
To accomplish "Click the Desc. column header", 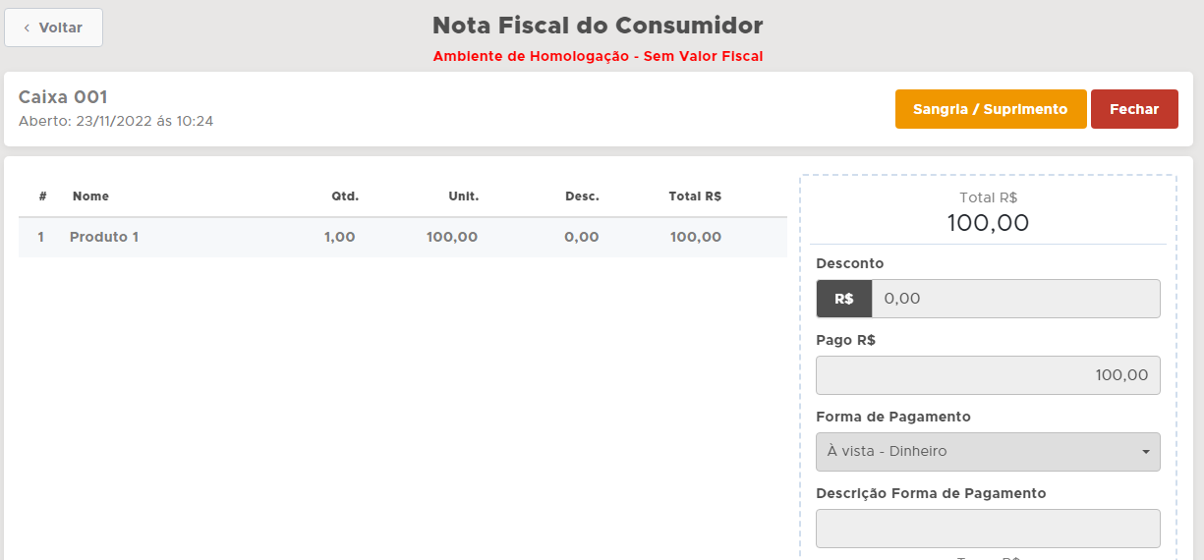I will tap(582, 196).
